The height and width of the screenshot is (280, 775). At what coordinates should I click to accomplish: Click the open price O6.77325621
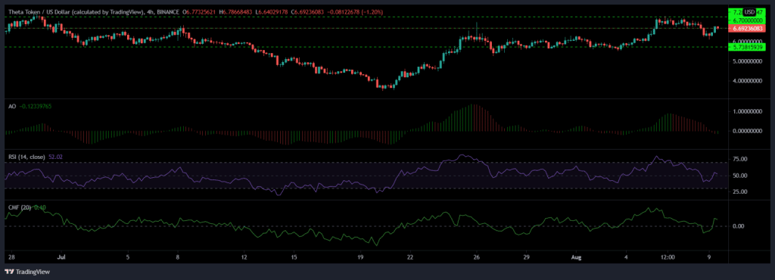pyautogui.click(x=200, y=11)
